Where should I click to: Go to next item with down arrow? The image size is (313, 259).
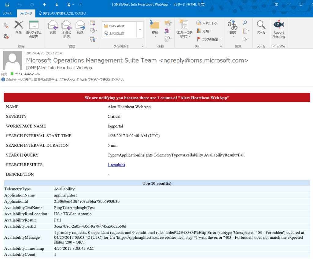57,4
